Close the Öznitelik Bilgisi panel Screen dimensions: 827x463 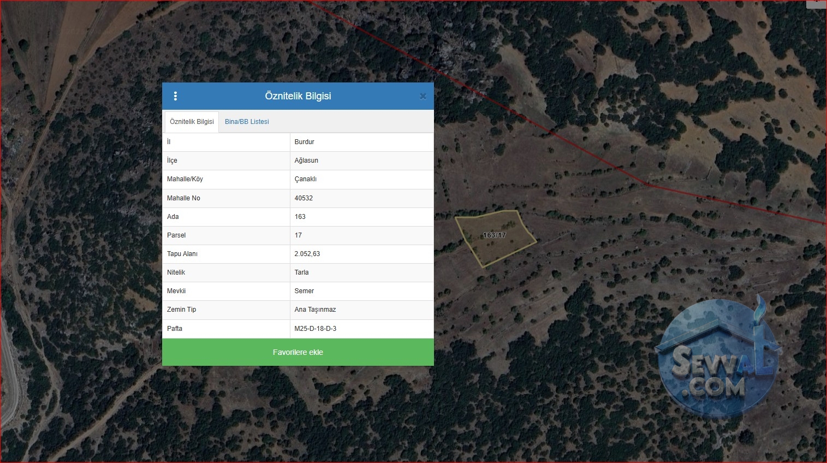coord(423,97)
